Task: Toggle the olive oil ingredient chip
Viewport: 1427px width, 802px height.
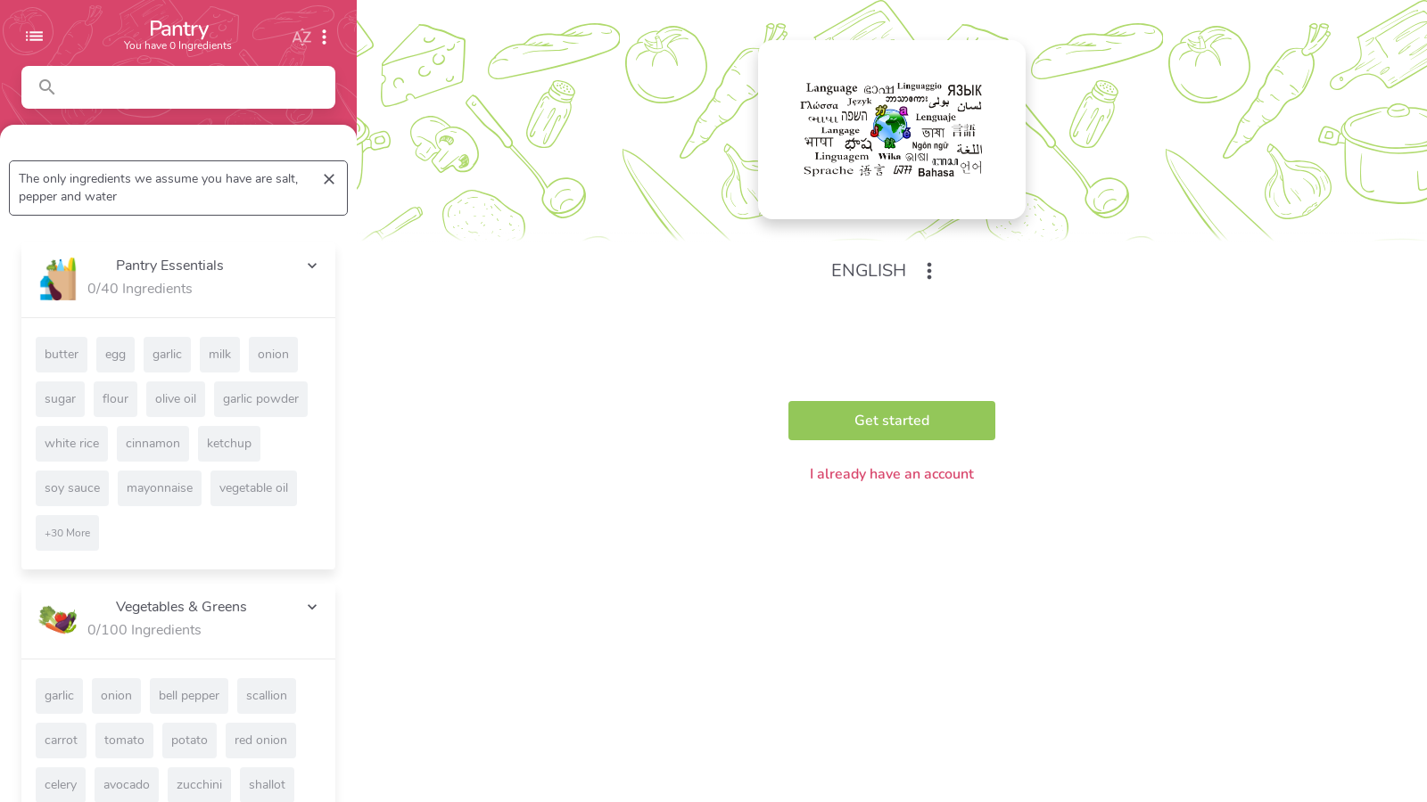Action: pos(176,399)
